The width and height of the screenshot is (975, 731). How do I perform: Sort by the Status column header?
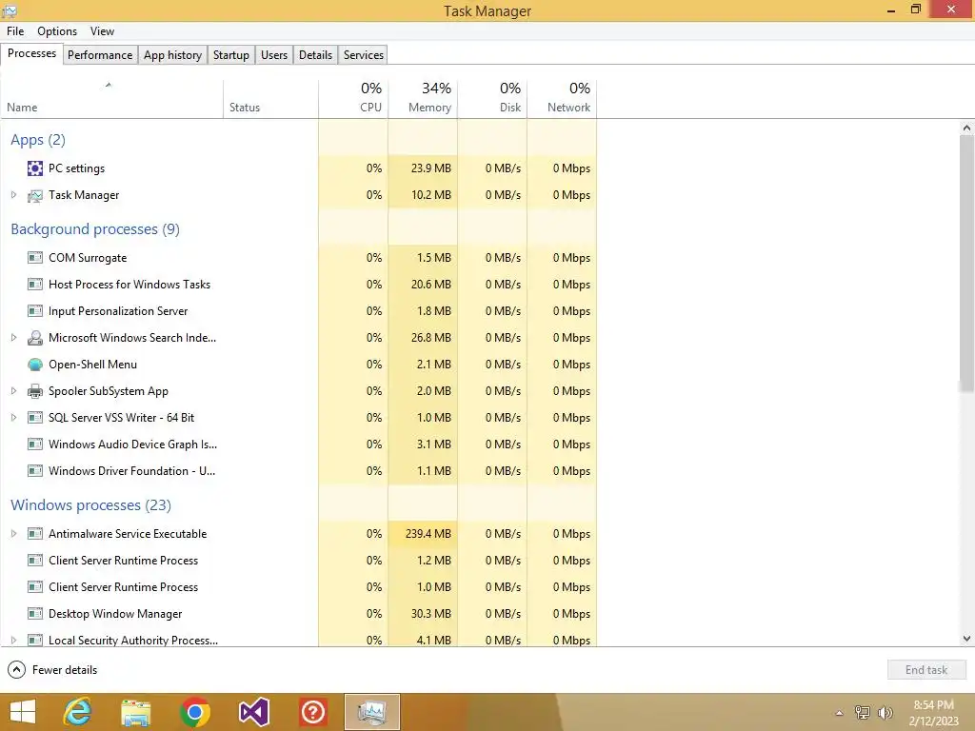click(270, 99)
